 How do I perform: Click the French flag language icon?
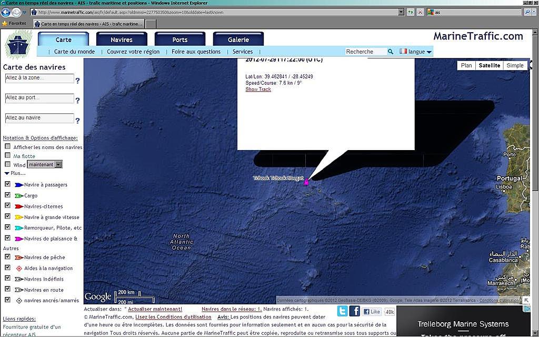pos(403,51)
